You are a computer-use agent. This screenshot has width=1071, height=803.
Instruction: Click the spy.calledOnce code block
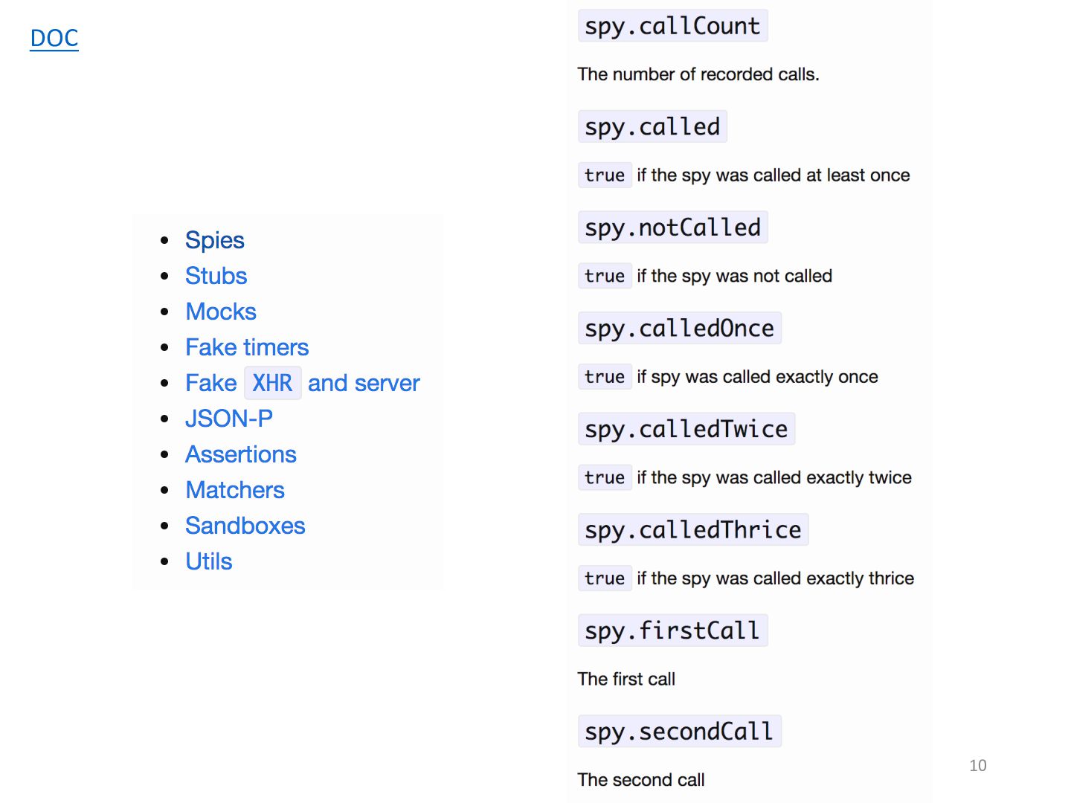click(679, 328)
